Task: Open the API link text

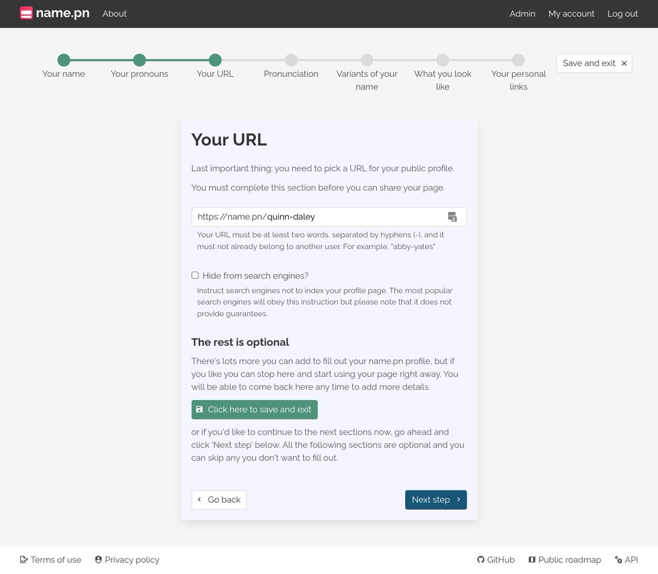Action: [x=632, y=560]
